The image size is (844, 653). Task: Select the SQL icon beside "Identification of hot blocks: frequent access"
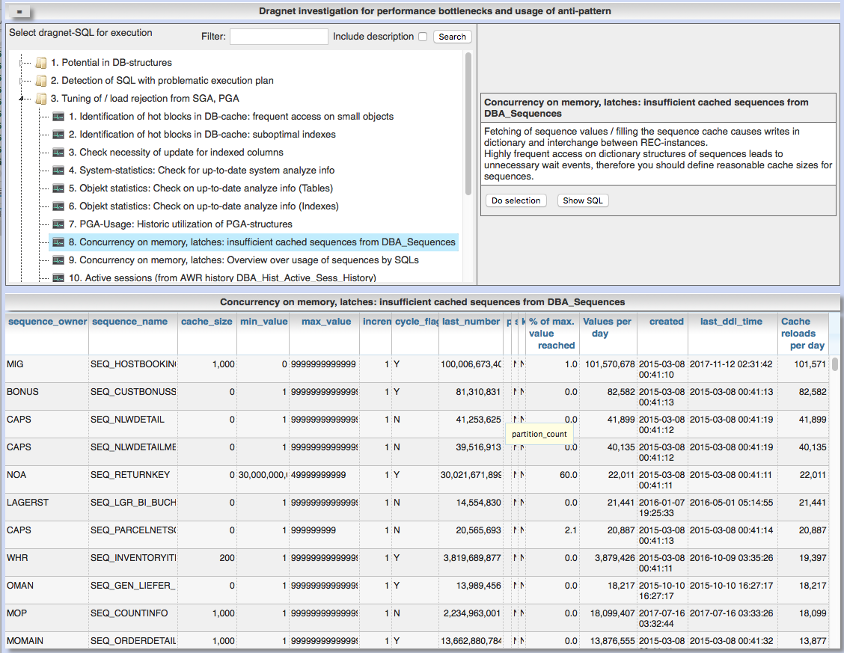click(x=58, y=117)
